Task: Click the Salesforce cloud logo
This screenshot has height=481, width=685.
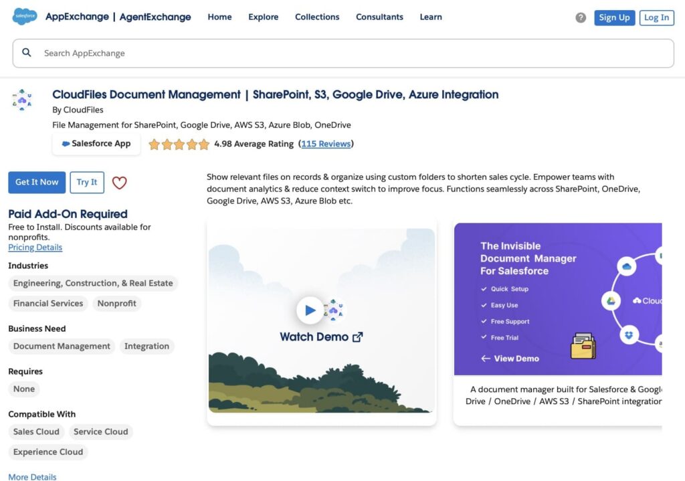Action: [x=25, y=17]
